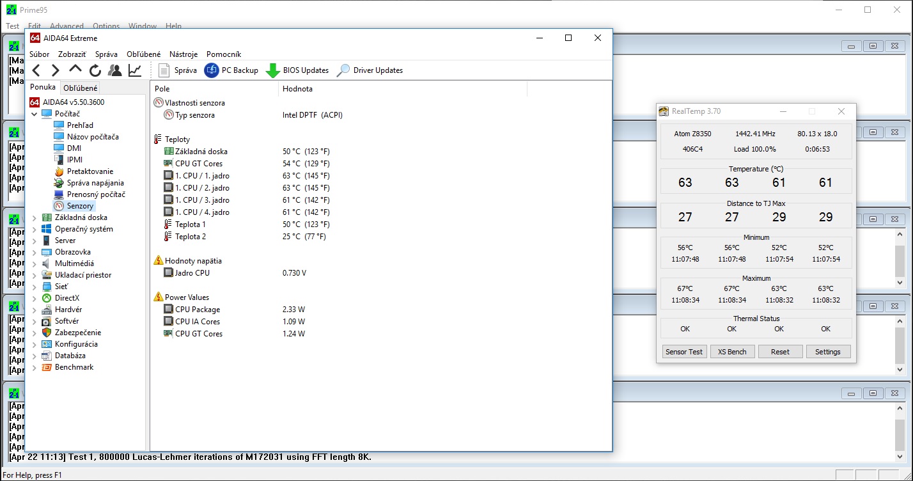Screen dimensions: 913x481
Task: Open Obľúbené menu in AIDA64 menu bar
Action: pyautogui.click(x=144, y=54)
